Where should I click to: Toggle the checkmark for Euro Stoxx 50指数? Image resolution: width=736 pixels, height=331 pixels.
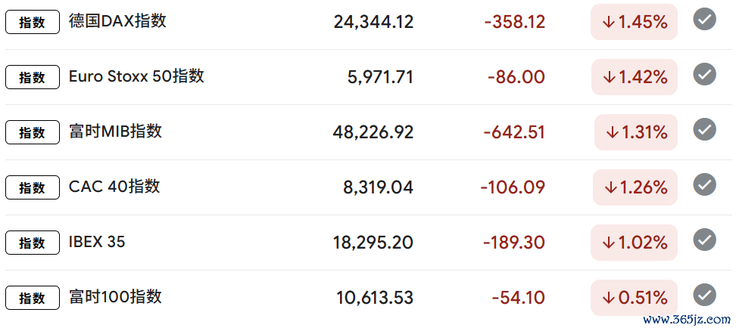tap(704, 75)
